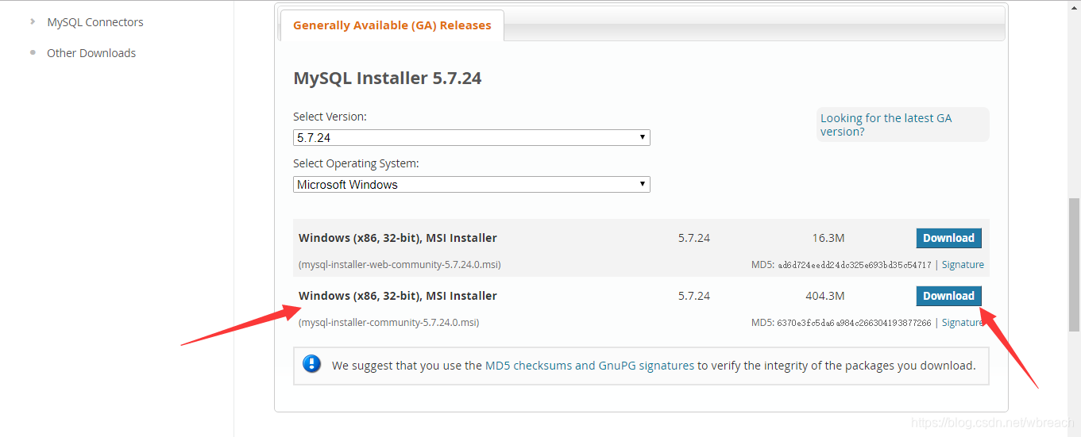Follow 'Looking for the latest GA version?' link
Viewport: 1081px width, 437px height.
tap(886, 125)
